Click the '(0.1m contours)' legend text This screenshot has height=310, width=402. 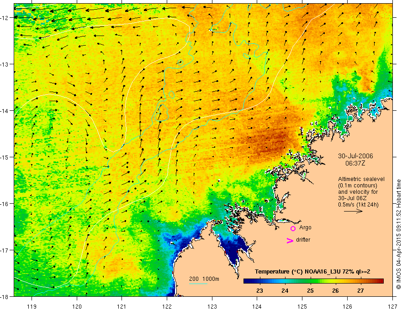pos(358,186)
